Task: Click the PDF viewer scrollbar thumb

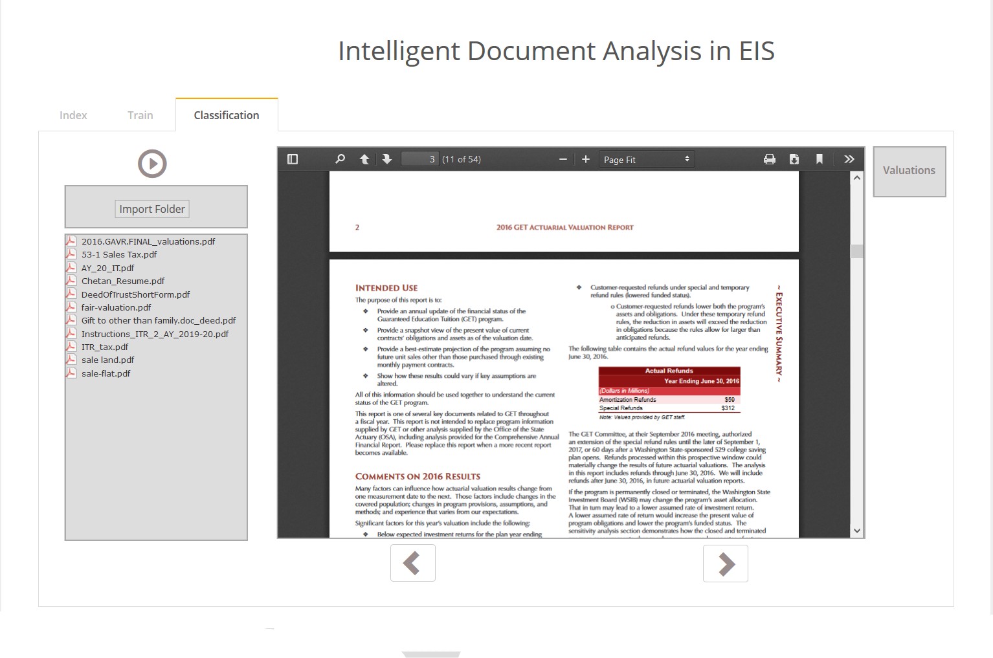Action: (x=857, y=251)
